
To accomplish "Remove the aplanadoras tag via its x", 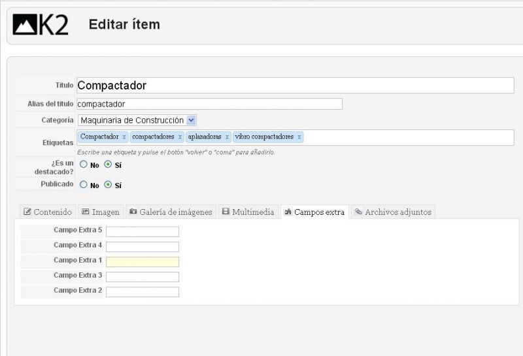I will coord(227,137).
